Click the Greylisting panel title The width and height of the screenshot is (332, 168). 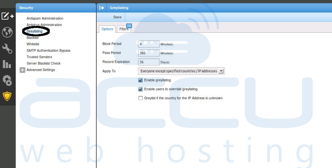tap(119, 8)
